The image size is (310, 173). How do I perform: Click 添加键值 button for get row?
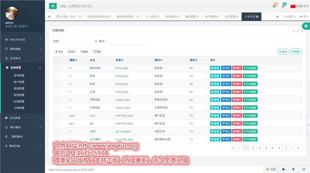[x=250, y=123]
